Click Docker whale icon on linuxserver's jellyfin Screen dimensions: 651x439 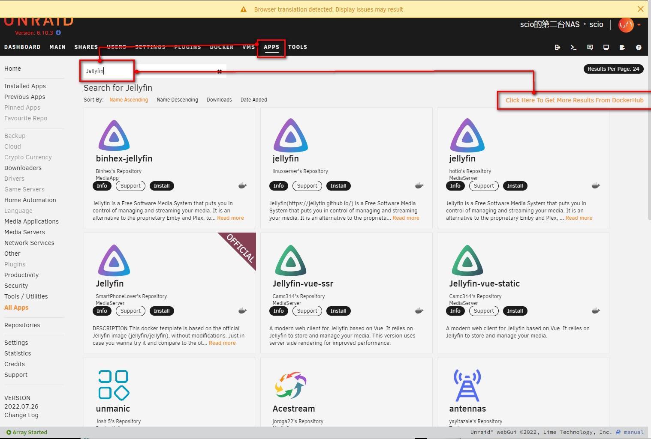coord(419,185)
